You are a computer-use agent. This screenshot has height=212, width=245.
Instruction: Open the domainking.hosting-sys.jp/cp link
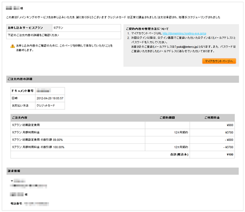pyautogui.click(x=184, y=33)
